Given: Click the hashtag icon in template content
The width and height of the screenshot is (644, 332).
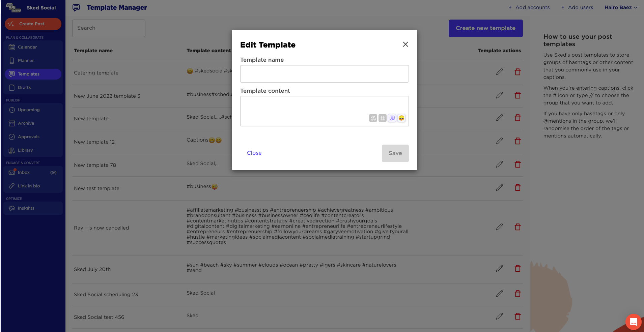Looking at the screenshot, I should pyautogui.click(x=383, y=118).
